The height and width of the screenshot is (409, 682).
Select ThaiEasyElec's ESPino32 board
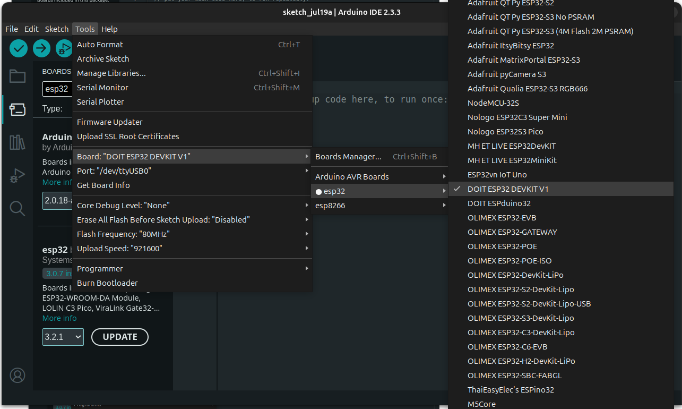560,390
